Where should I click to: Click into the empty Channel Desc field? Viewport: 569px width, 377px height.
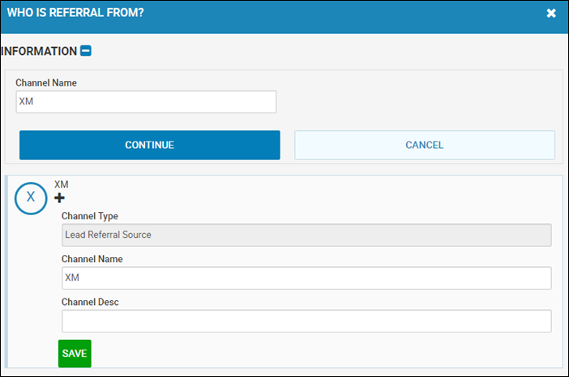tap(306, 321)
